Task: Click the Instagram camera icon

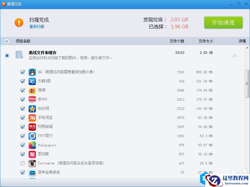Action: tap(32, 163)
